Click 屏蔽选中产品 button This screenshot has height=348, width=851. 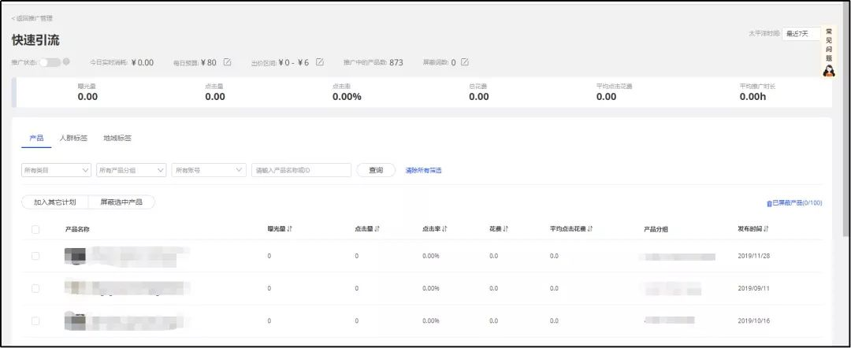[121, 202]
